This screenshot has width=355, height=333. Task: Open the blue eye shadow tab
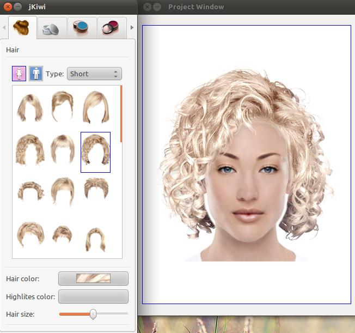click(x=82, y=28)
